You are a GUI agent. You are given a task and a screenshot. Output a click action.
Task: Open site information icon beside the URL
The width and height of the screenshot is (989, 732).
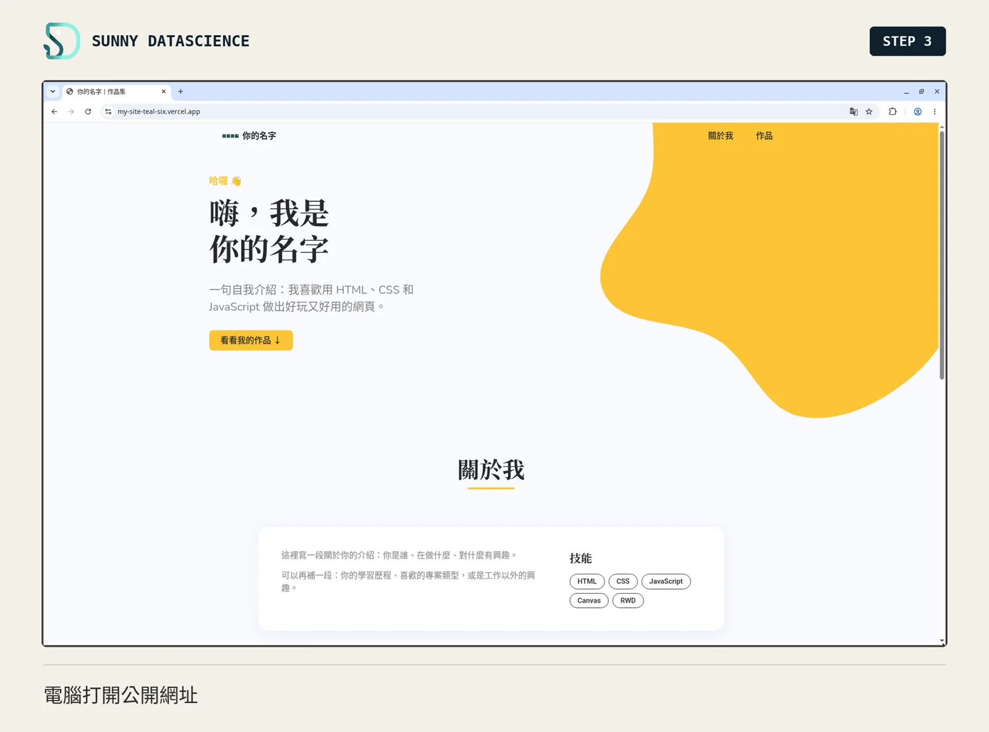coord(108,112)
